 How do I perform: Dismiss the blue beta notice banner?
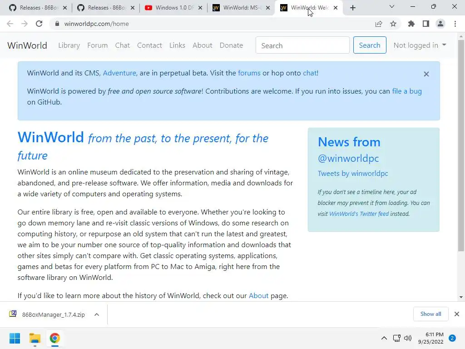pos(426,74)
